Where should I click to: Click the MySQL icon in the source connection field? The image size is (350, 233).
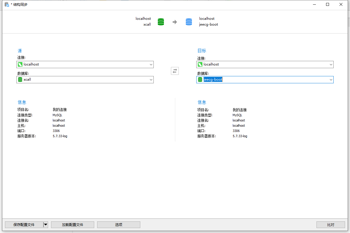[x=20, y=64]
